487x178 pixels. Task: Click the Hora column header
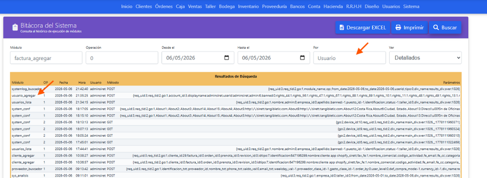82,82
